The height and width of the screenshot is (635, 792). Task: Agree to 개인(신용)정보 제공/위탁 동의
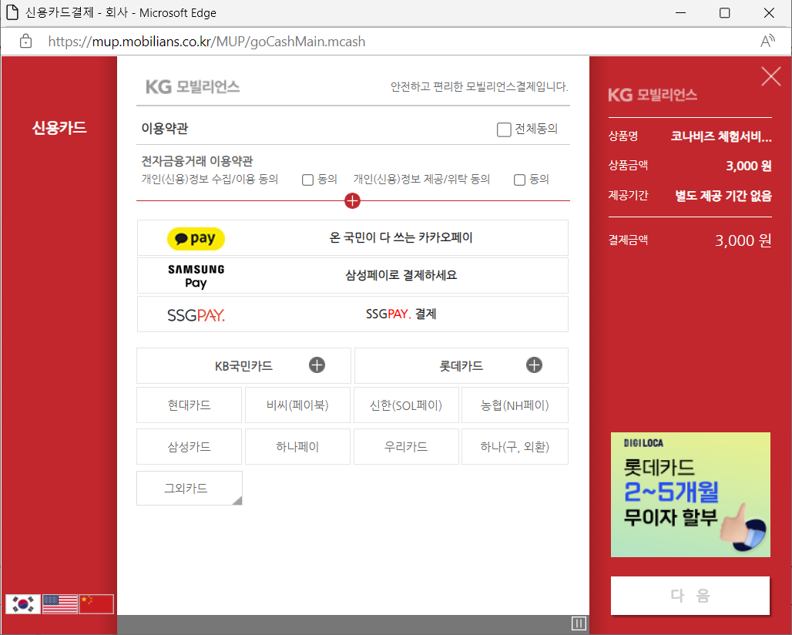tap(519, 180)
